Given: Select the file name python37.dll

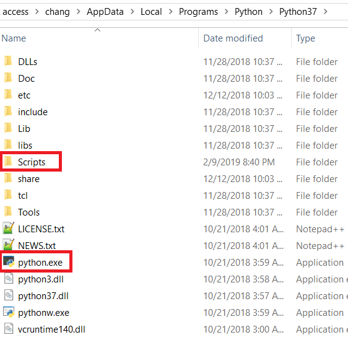Looking at the screenshot, I should point(43,296).
